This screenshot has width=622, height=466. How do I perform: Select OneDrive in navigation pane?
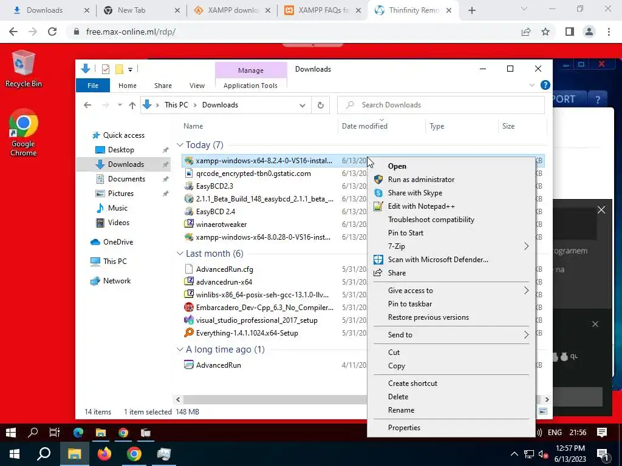click(x=118, y=242)
